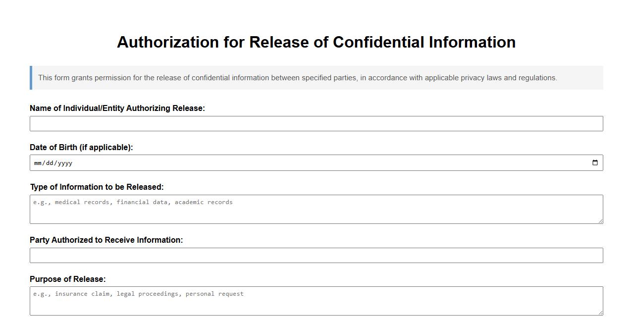The width and height of the screenshot is (633, 322).
Task: Click the month (mm) segment of the date field
Action: tap(39, 162)
